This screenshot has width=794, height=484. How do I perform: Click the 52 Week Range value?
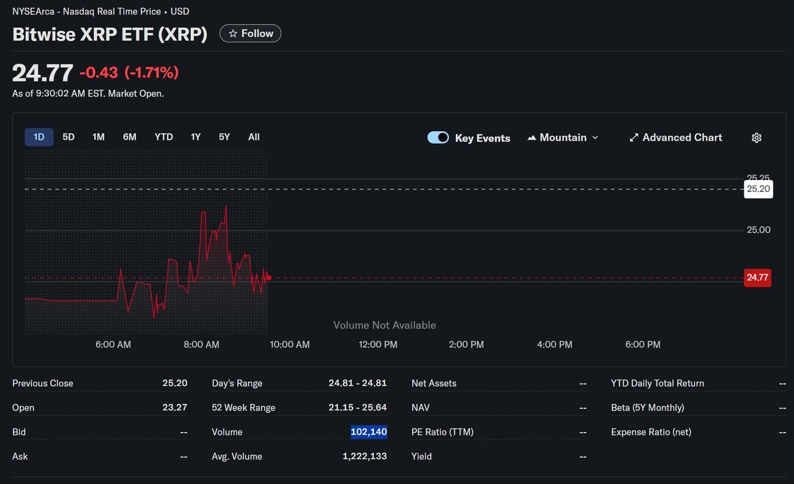358,408
